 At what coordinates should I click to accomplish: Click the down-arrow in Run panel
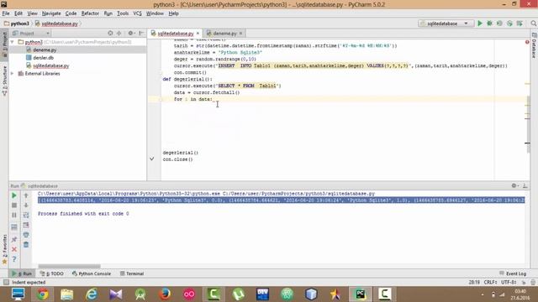[x=26, y=206]
